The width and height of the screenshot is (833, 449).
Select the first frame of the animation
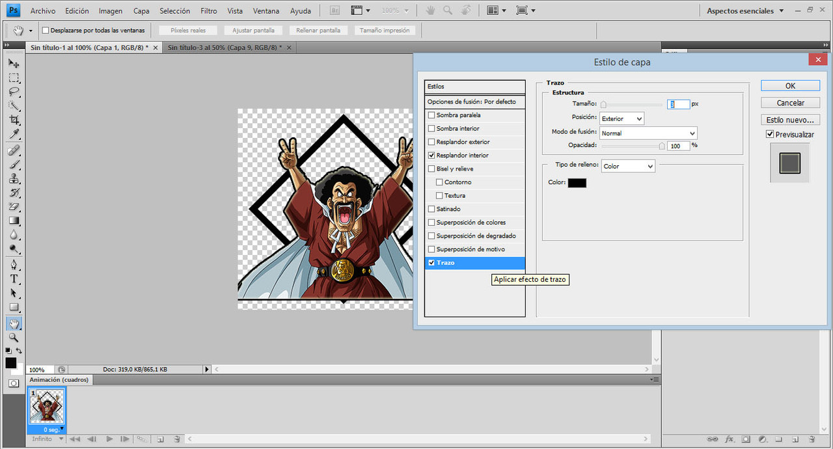coord(47,407)
